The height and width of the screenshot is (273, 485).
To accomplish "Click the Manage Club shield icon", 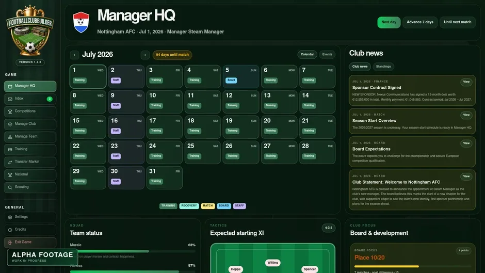I will tap(10, 124).
